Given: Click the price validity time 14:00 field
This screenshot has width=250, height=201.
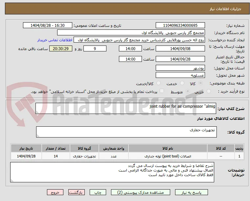Looking at the screenshot, I should (130, 59).
